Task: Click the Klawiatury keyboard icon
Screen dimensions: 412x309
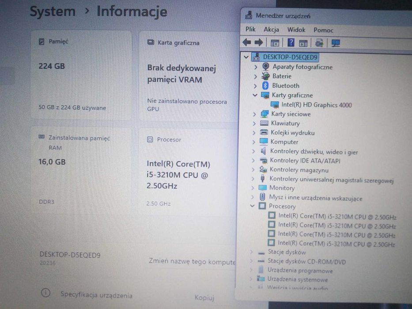Action: pyautogui.click(x=264, y=123)
